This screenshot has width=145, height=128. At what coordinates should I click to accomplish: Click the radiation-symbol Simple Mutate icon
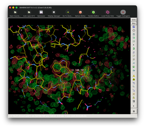(134, 80)
